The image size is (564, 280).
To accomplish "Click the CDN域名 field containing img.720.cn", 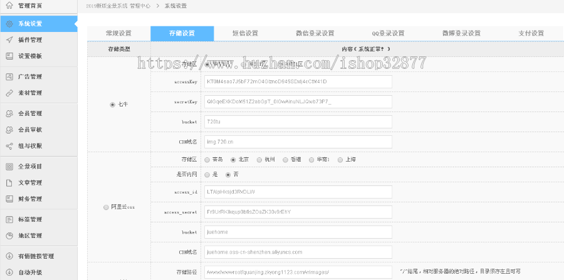I will (298, 142).
